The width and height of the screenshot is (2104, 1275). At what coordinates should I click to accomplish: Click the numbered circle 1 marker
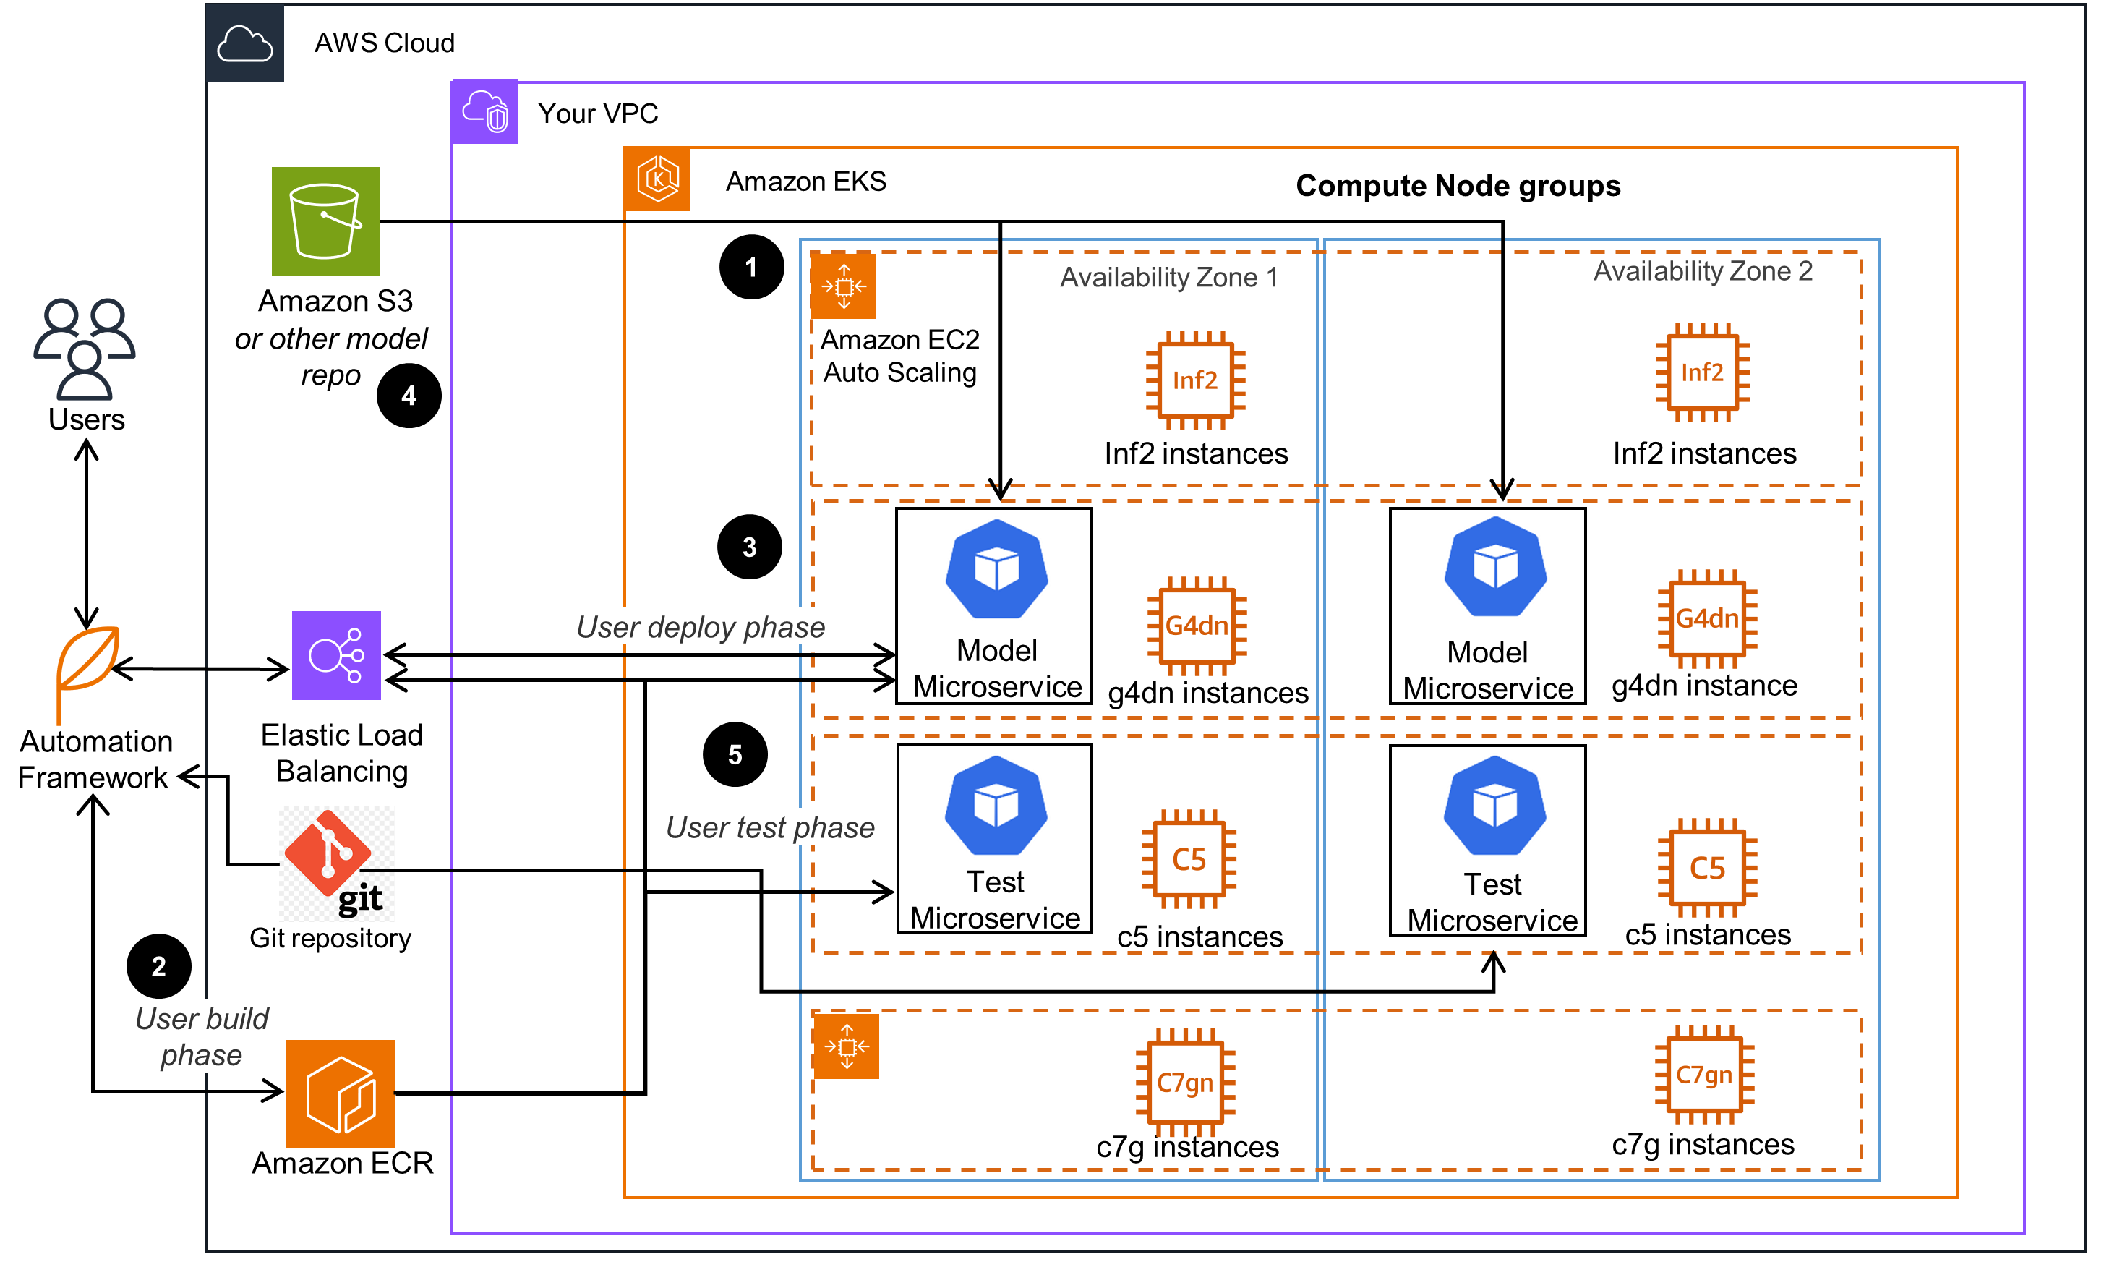pos(751,268)
